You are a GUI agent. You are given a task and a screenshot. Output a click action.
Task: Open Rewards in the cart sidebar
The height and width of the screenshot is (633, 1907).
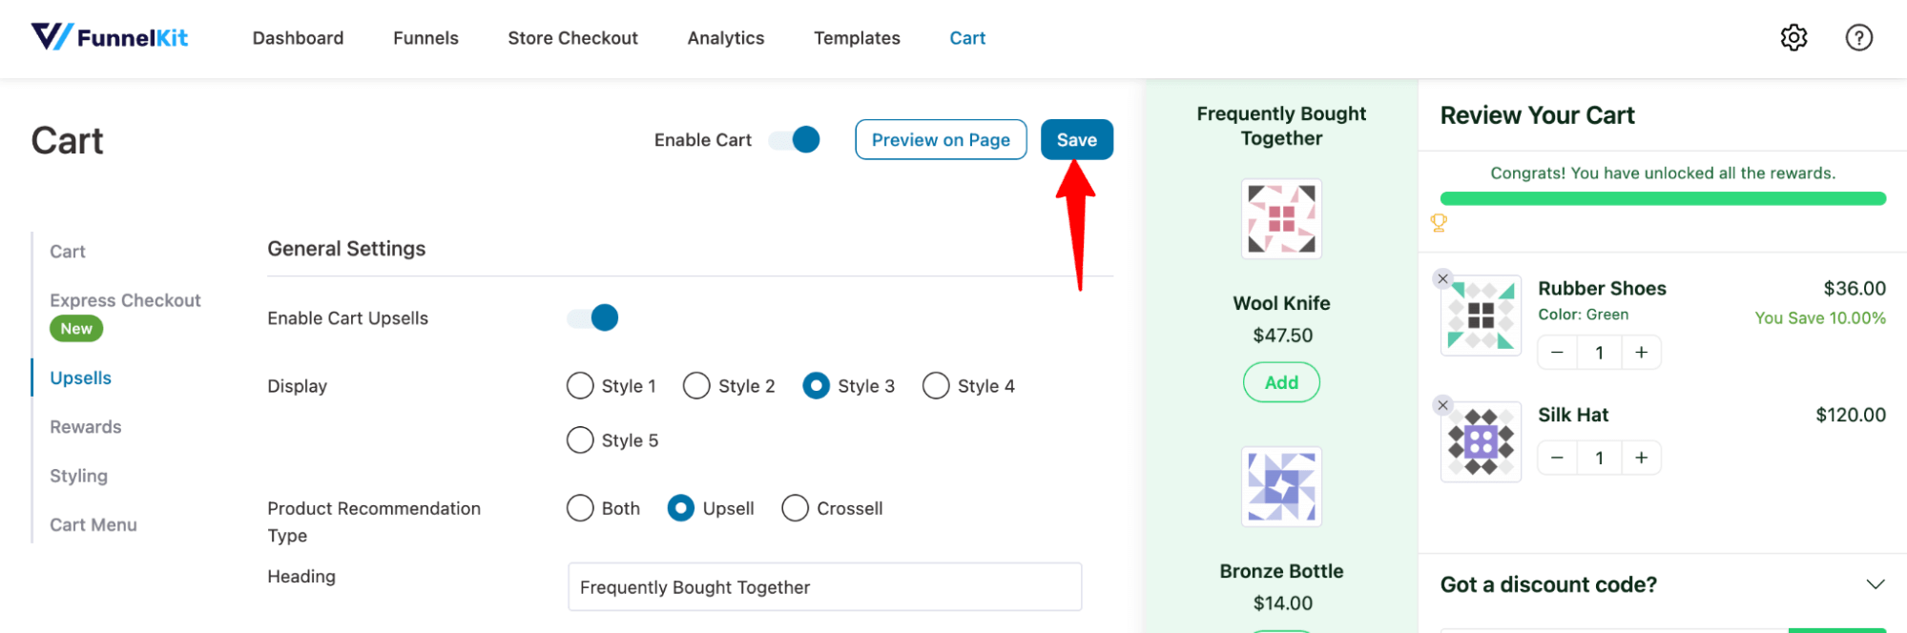(86, 427)
